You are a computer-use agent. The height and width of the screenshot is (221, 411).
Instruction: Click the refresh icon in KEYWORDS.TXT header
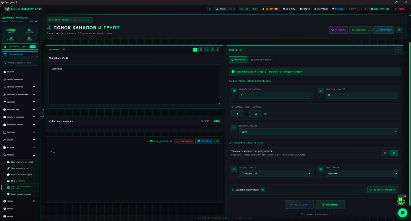click(206, 50)
